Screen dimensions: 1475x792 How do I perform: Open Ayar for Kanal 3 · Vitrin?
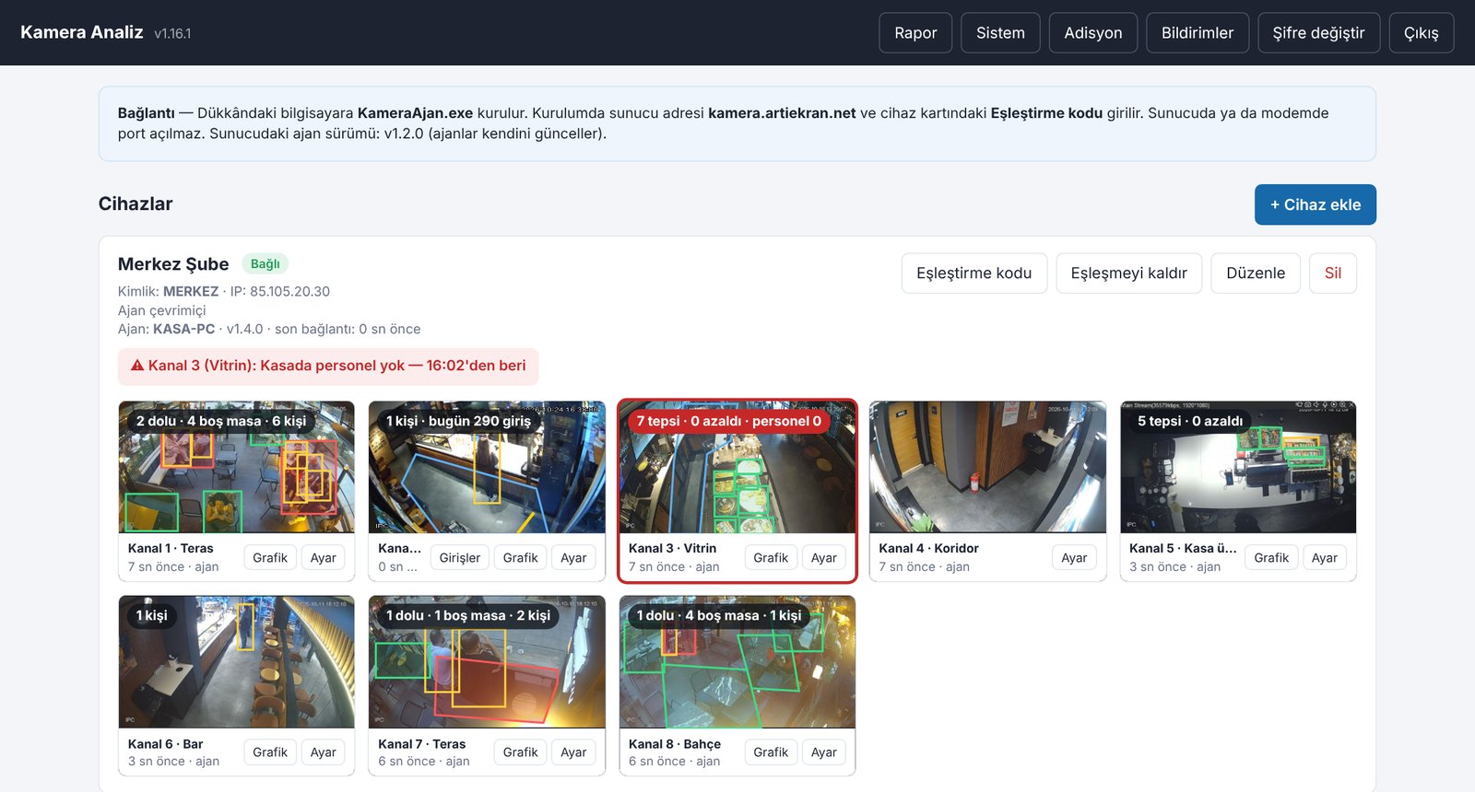pos(824,558)
